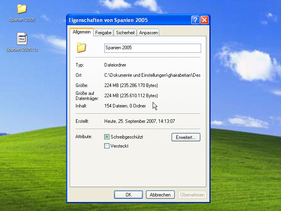Click the Ort folder path text
The height and width of the screenshot is (211, 281).
pos(152,75)
